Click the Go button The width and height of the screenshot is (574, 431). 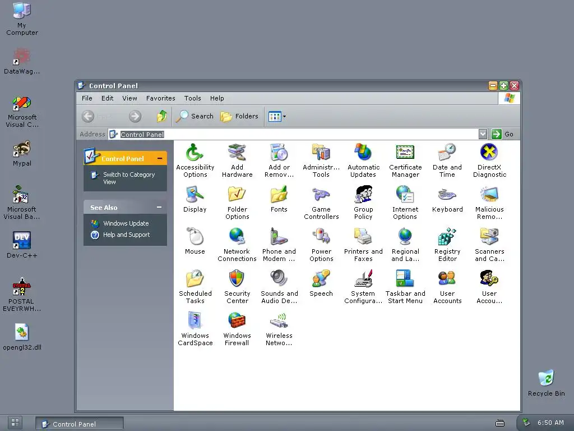503,134
